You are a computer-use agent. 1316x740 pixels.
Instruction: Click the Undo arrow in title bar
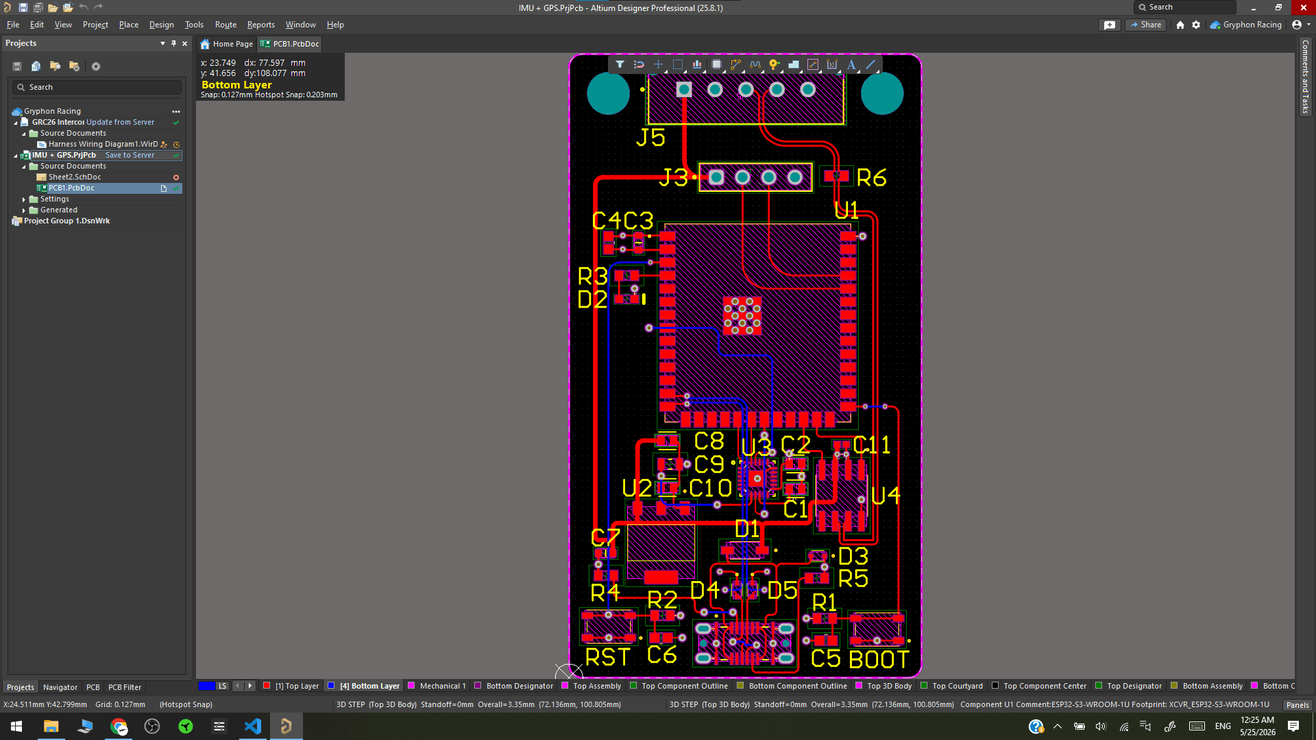(x=84, y=8)
